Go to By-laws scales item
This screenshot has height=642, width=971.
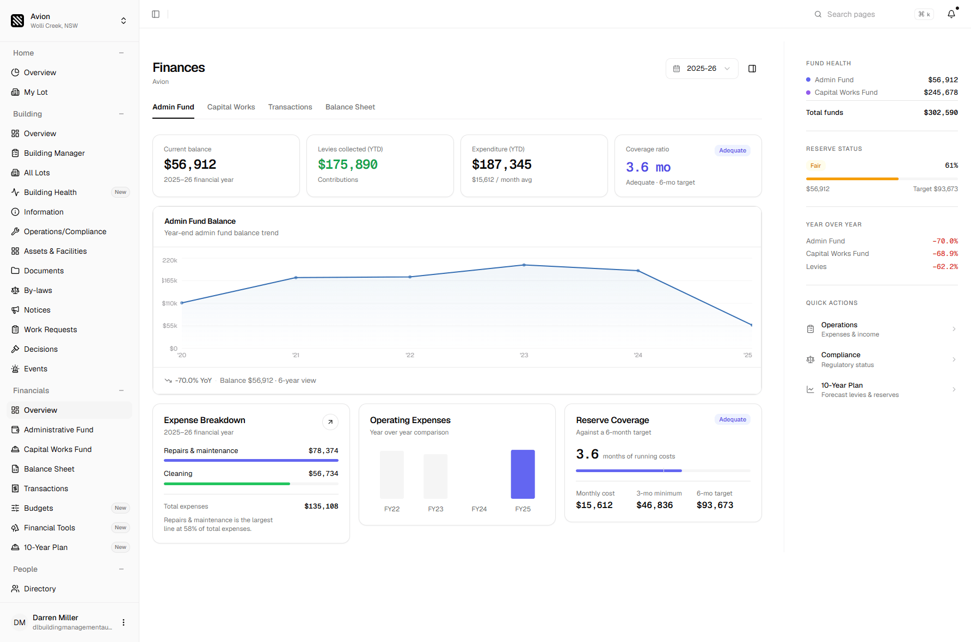70,290
